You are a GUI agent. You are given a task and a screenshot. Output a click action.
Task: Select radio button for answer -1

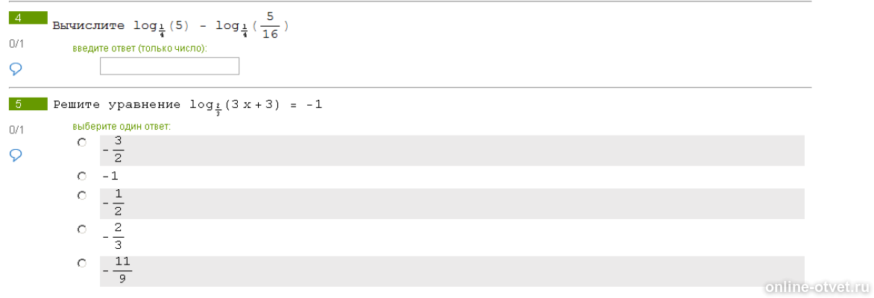[x=82, y=176]
